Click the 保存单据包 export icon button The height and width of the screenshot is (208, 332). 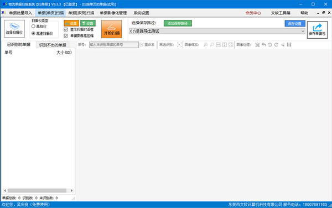(x=317, y=30)
